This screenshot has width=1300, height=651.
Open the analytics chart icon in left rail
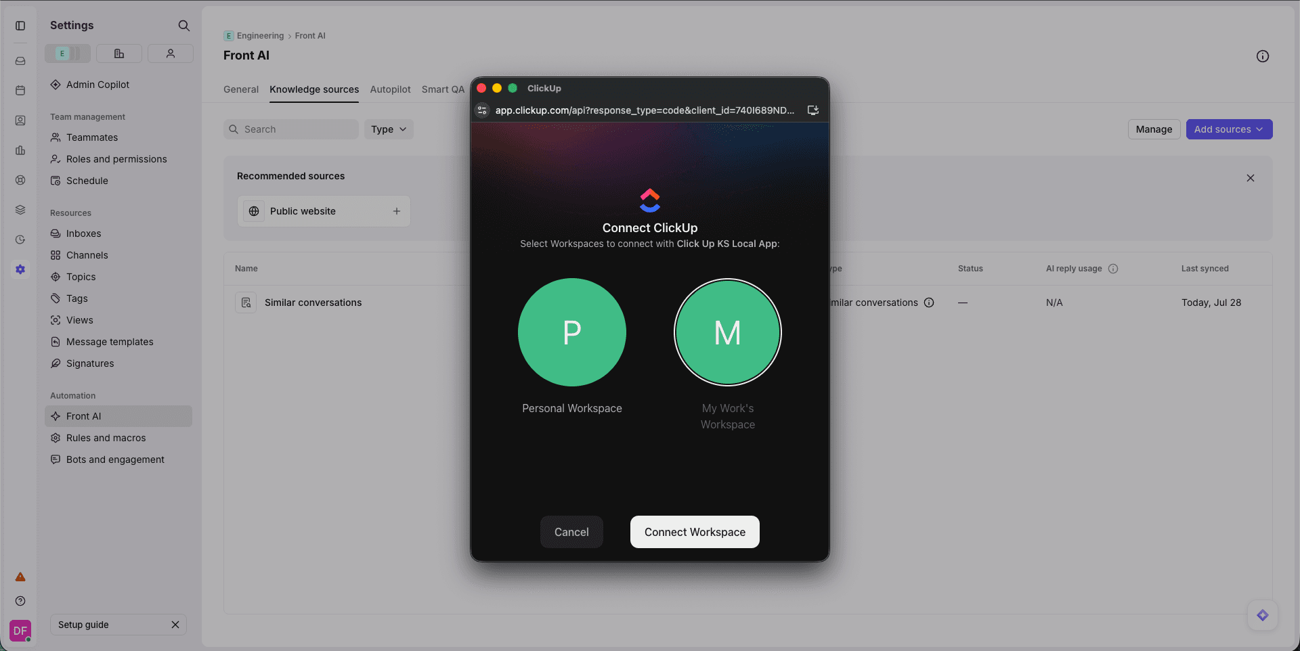tap(20, 150)
